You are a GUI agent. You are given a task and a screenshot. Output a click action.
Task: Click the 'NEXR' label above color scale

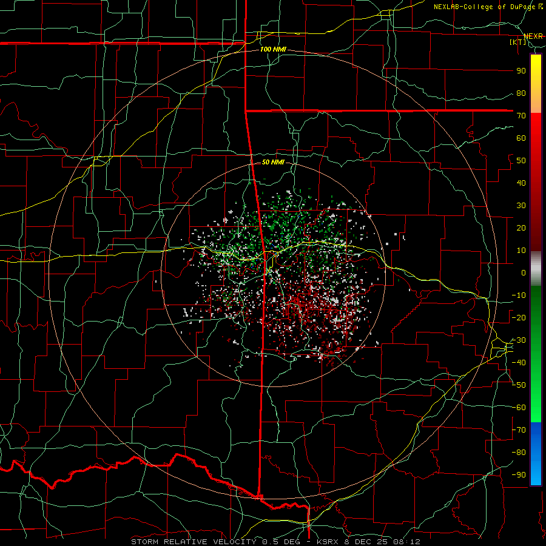click(x=533, y=36)
